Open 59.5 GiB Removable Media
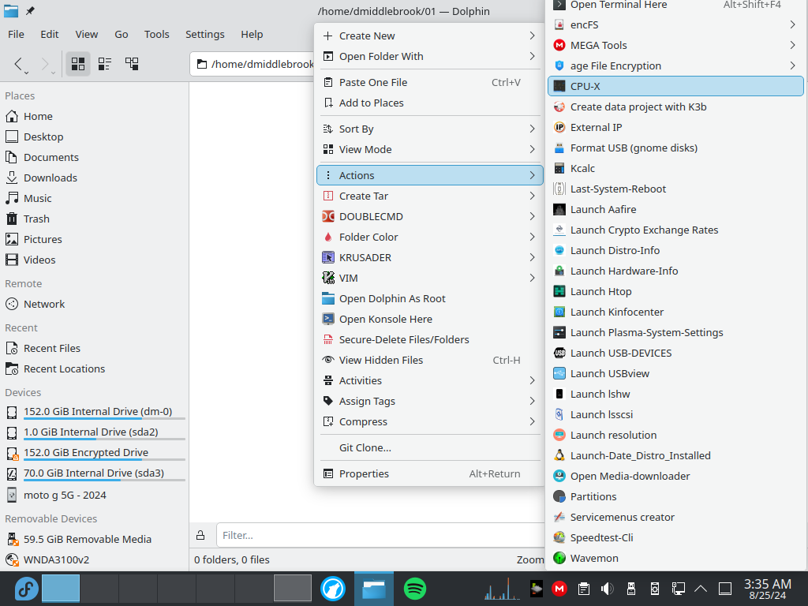808x606 pixels. coord(95,540)
